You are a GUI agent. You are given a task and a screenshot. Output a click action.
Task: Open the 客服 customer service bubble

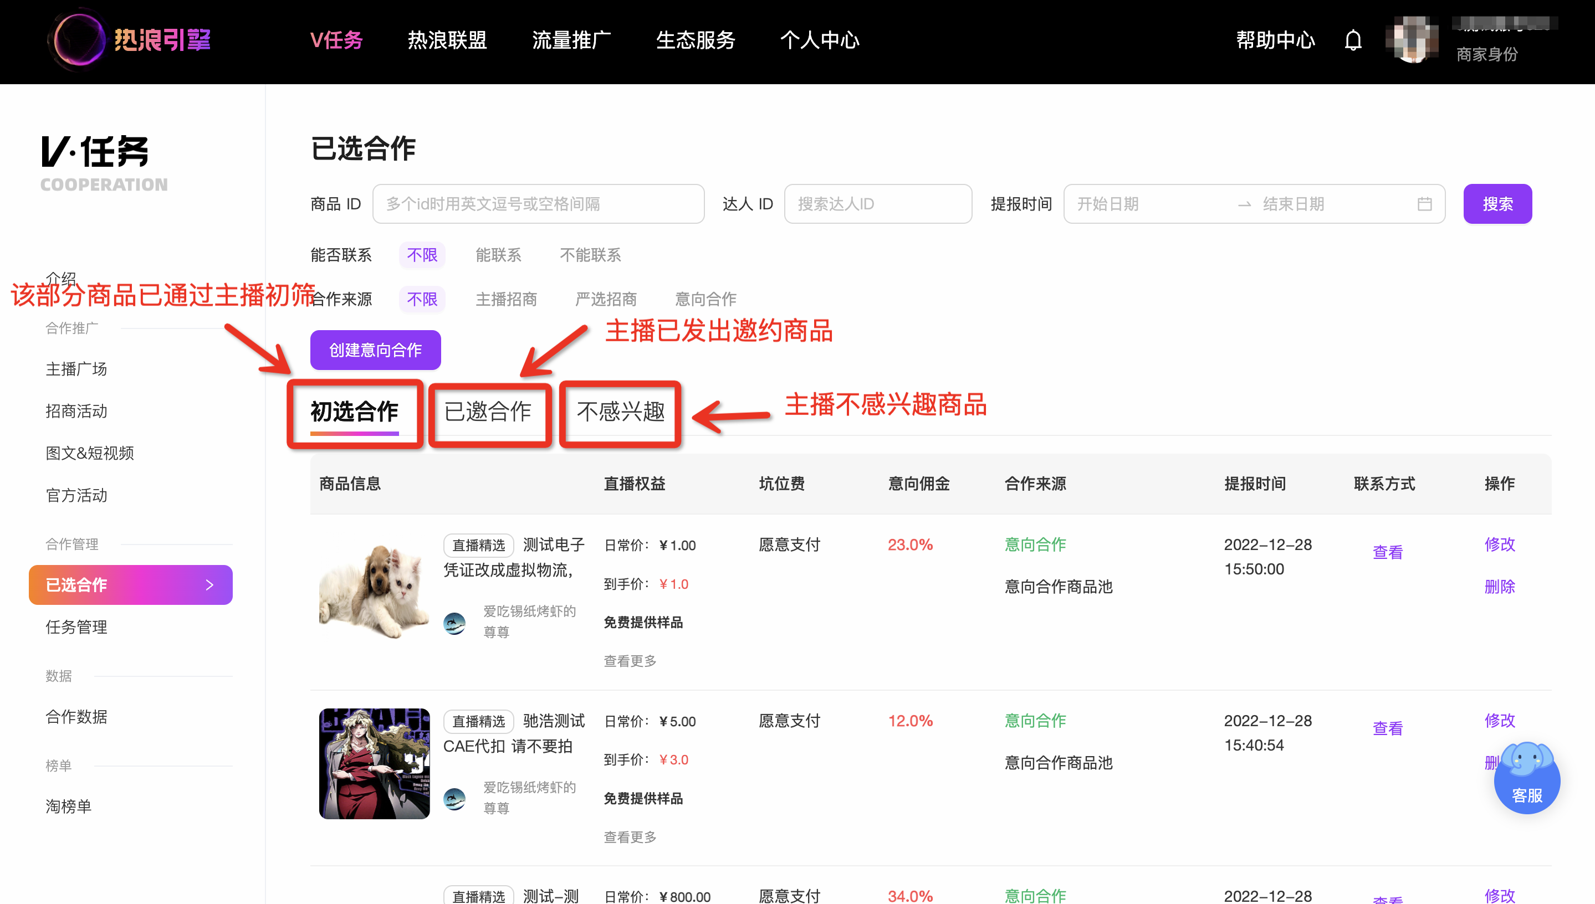[1527, 779]
